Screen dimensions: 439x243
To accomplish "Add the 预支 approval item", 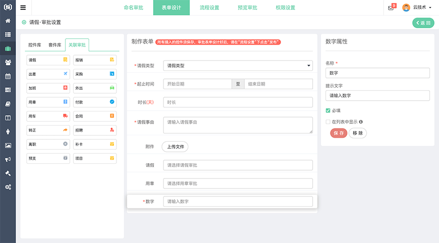I will (x=48, y=158).
